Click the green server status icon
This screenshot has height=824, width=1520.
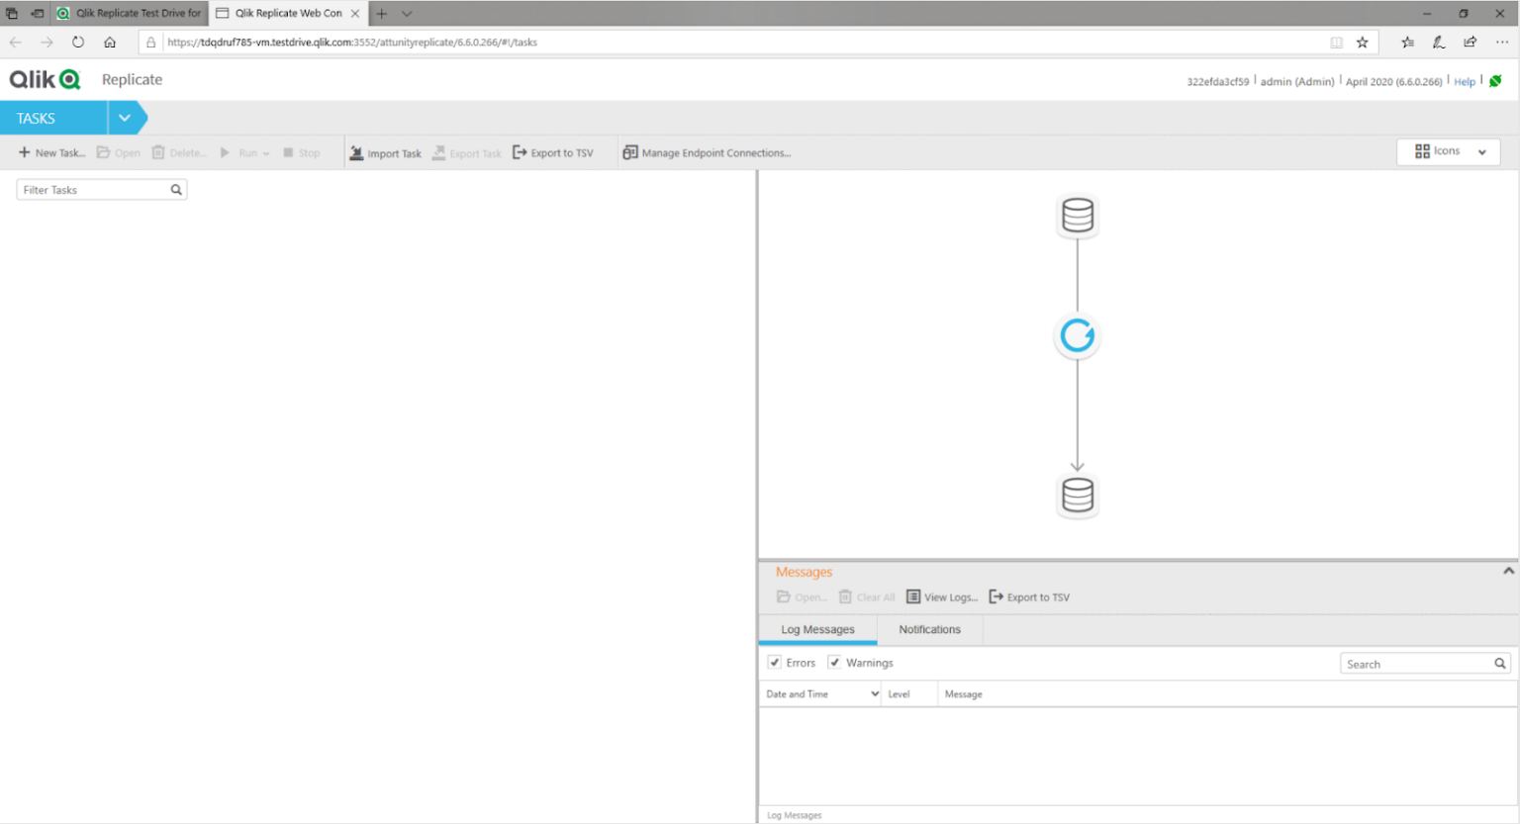(x=1495, y=81)
